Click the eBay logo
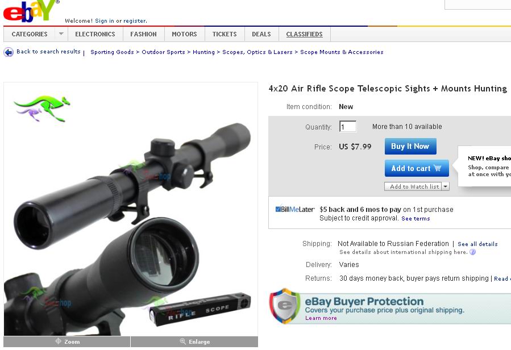 (31, 11)
